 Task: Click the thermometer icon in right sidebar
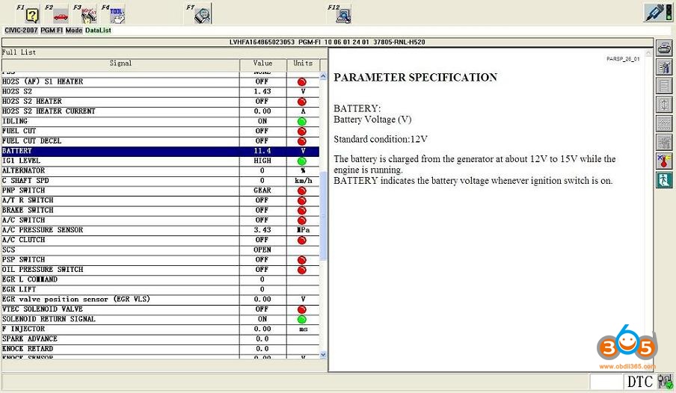click(x=663, y=161)
